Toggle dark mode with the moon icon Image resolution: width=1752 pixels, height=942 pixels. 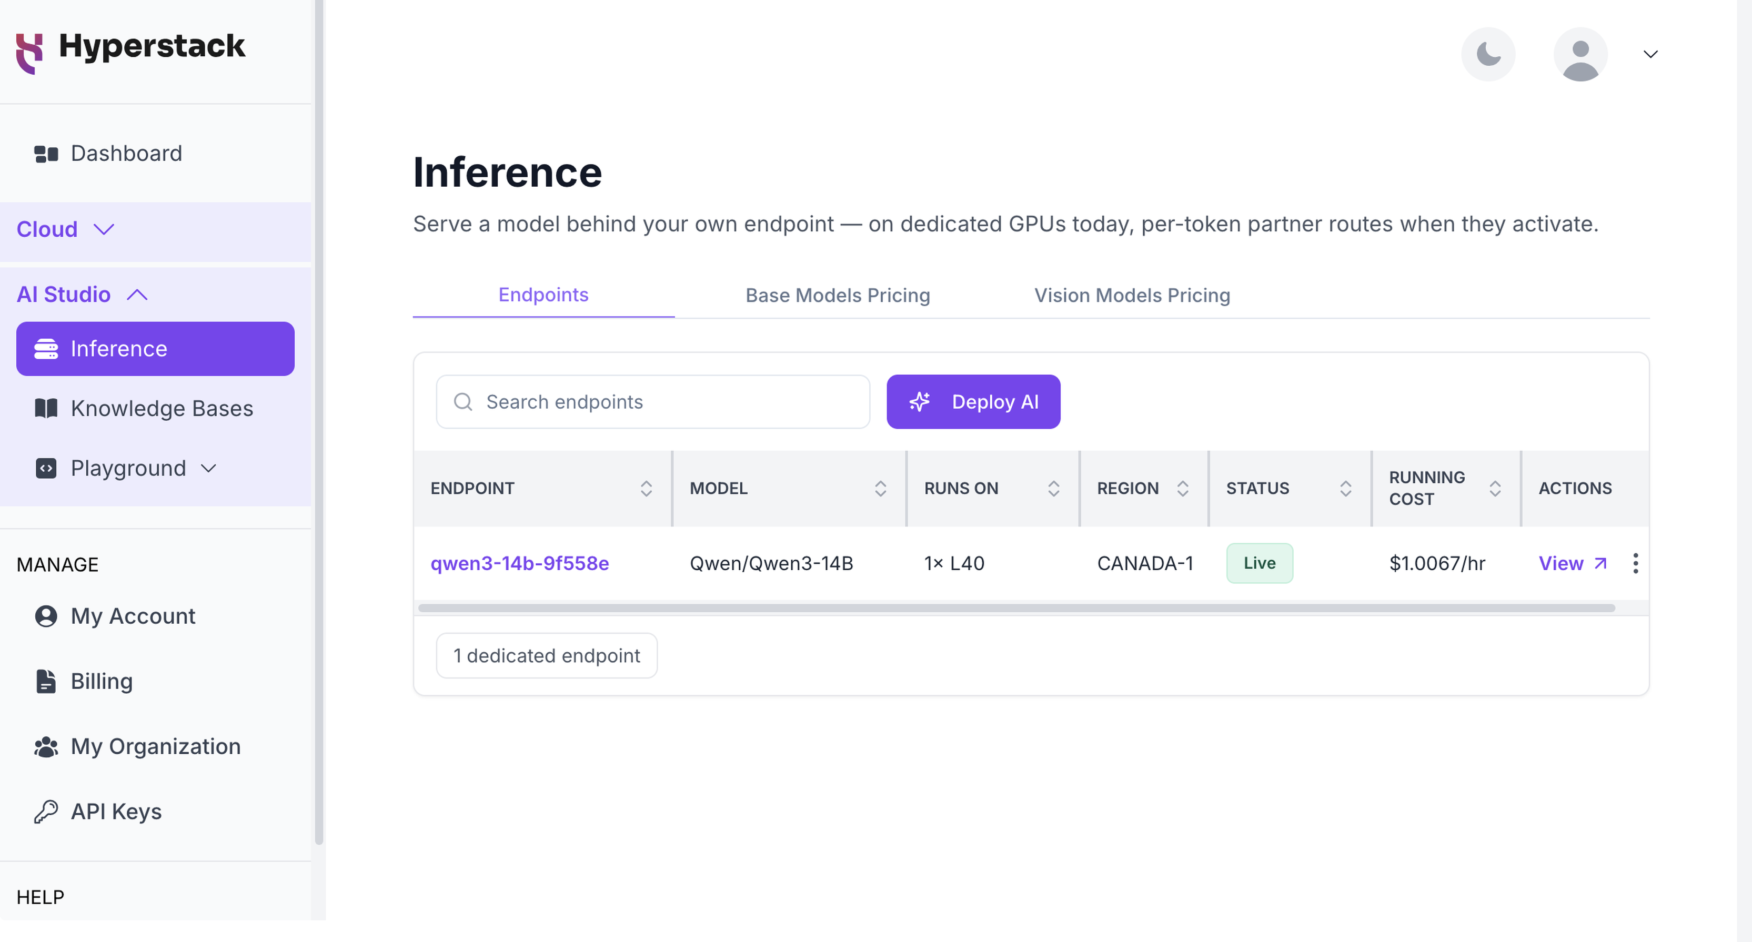pos(1488,54)
